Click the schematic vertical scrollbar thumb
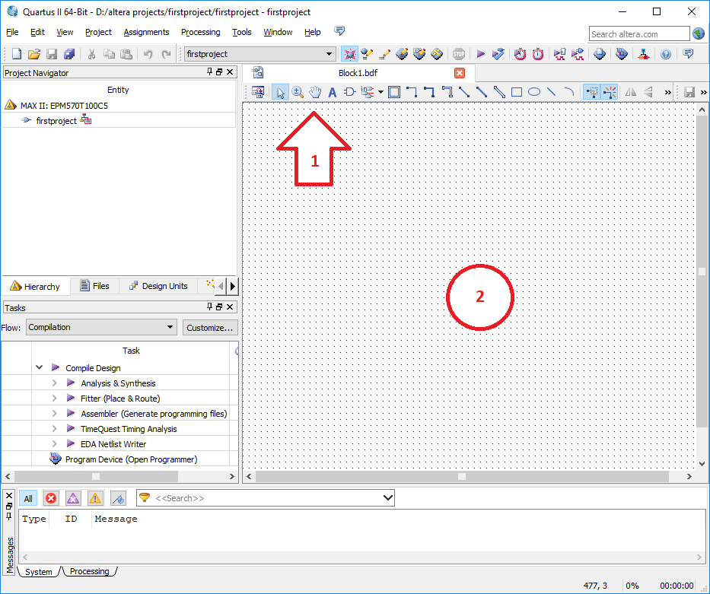This screenshot has width=710, height=594. (x=702, y=272)
